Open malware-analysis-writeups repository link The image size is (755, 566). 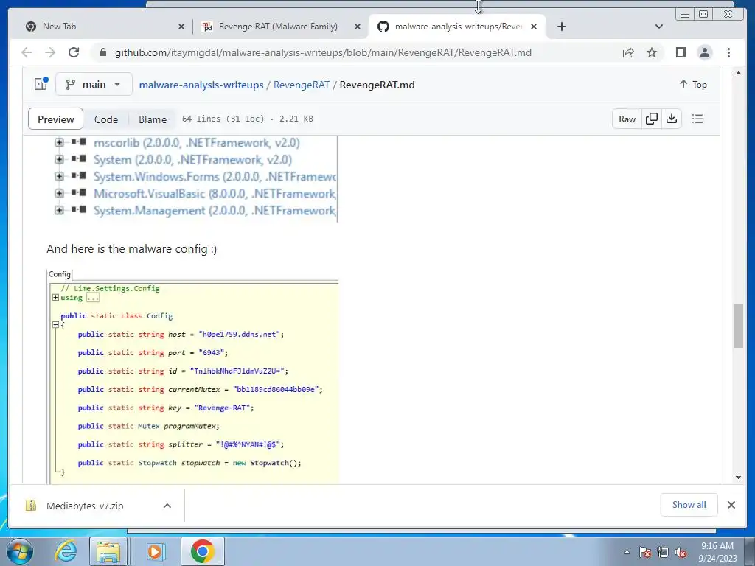(x=201, y=85)
